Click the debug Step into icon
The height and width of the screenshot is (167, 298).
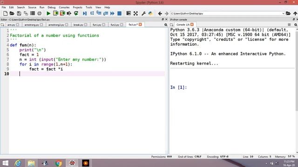click(99, 13)
